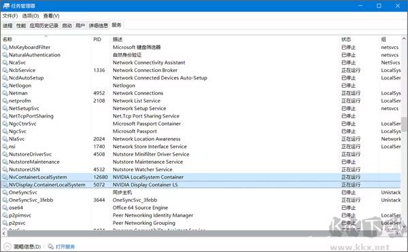408x252 pixels.
Task: Click the NaturalAuthentication service gear icon
Action: click(x=5, y=55)
